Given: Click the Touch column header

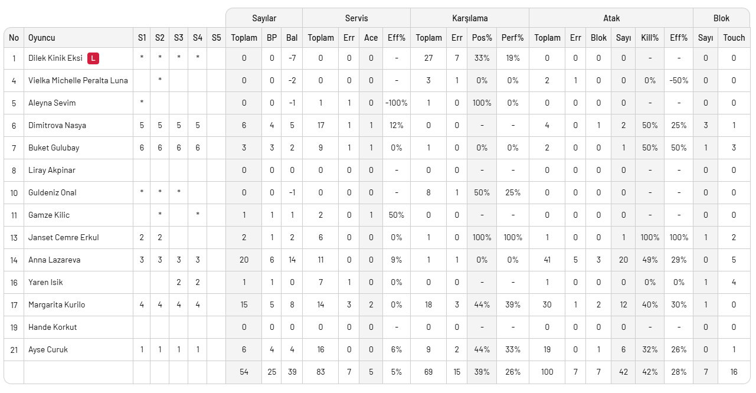Looking at the screenshot, I should 734,38.
